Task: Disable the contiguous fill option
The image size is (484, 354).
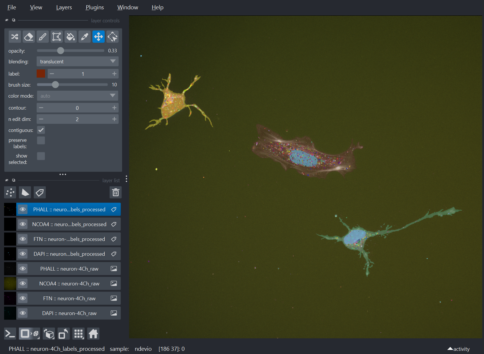Action: coord(41,130)
